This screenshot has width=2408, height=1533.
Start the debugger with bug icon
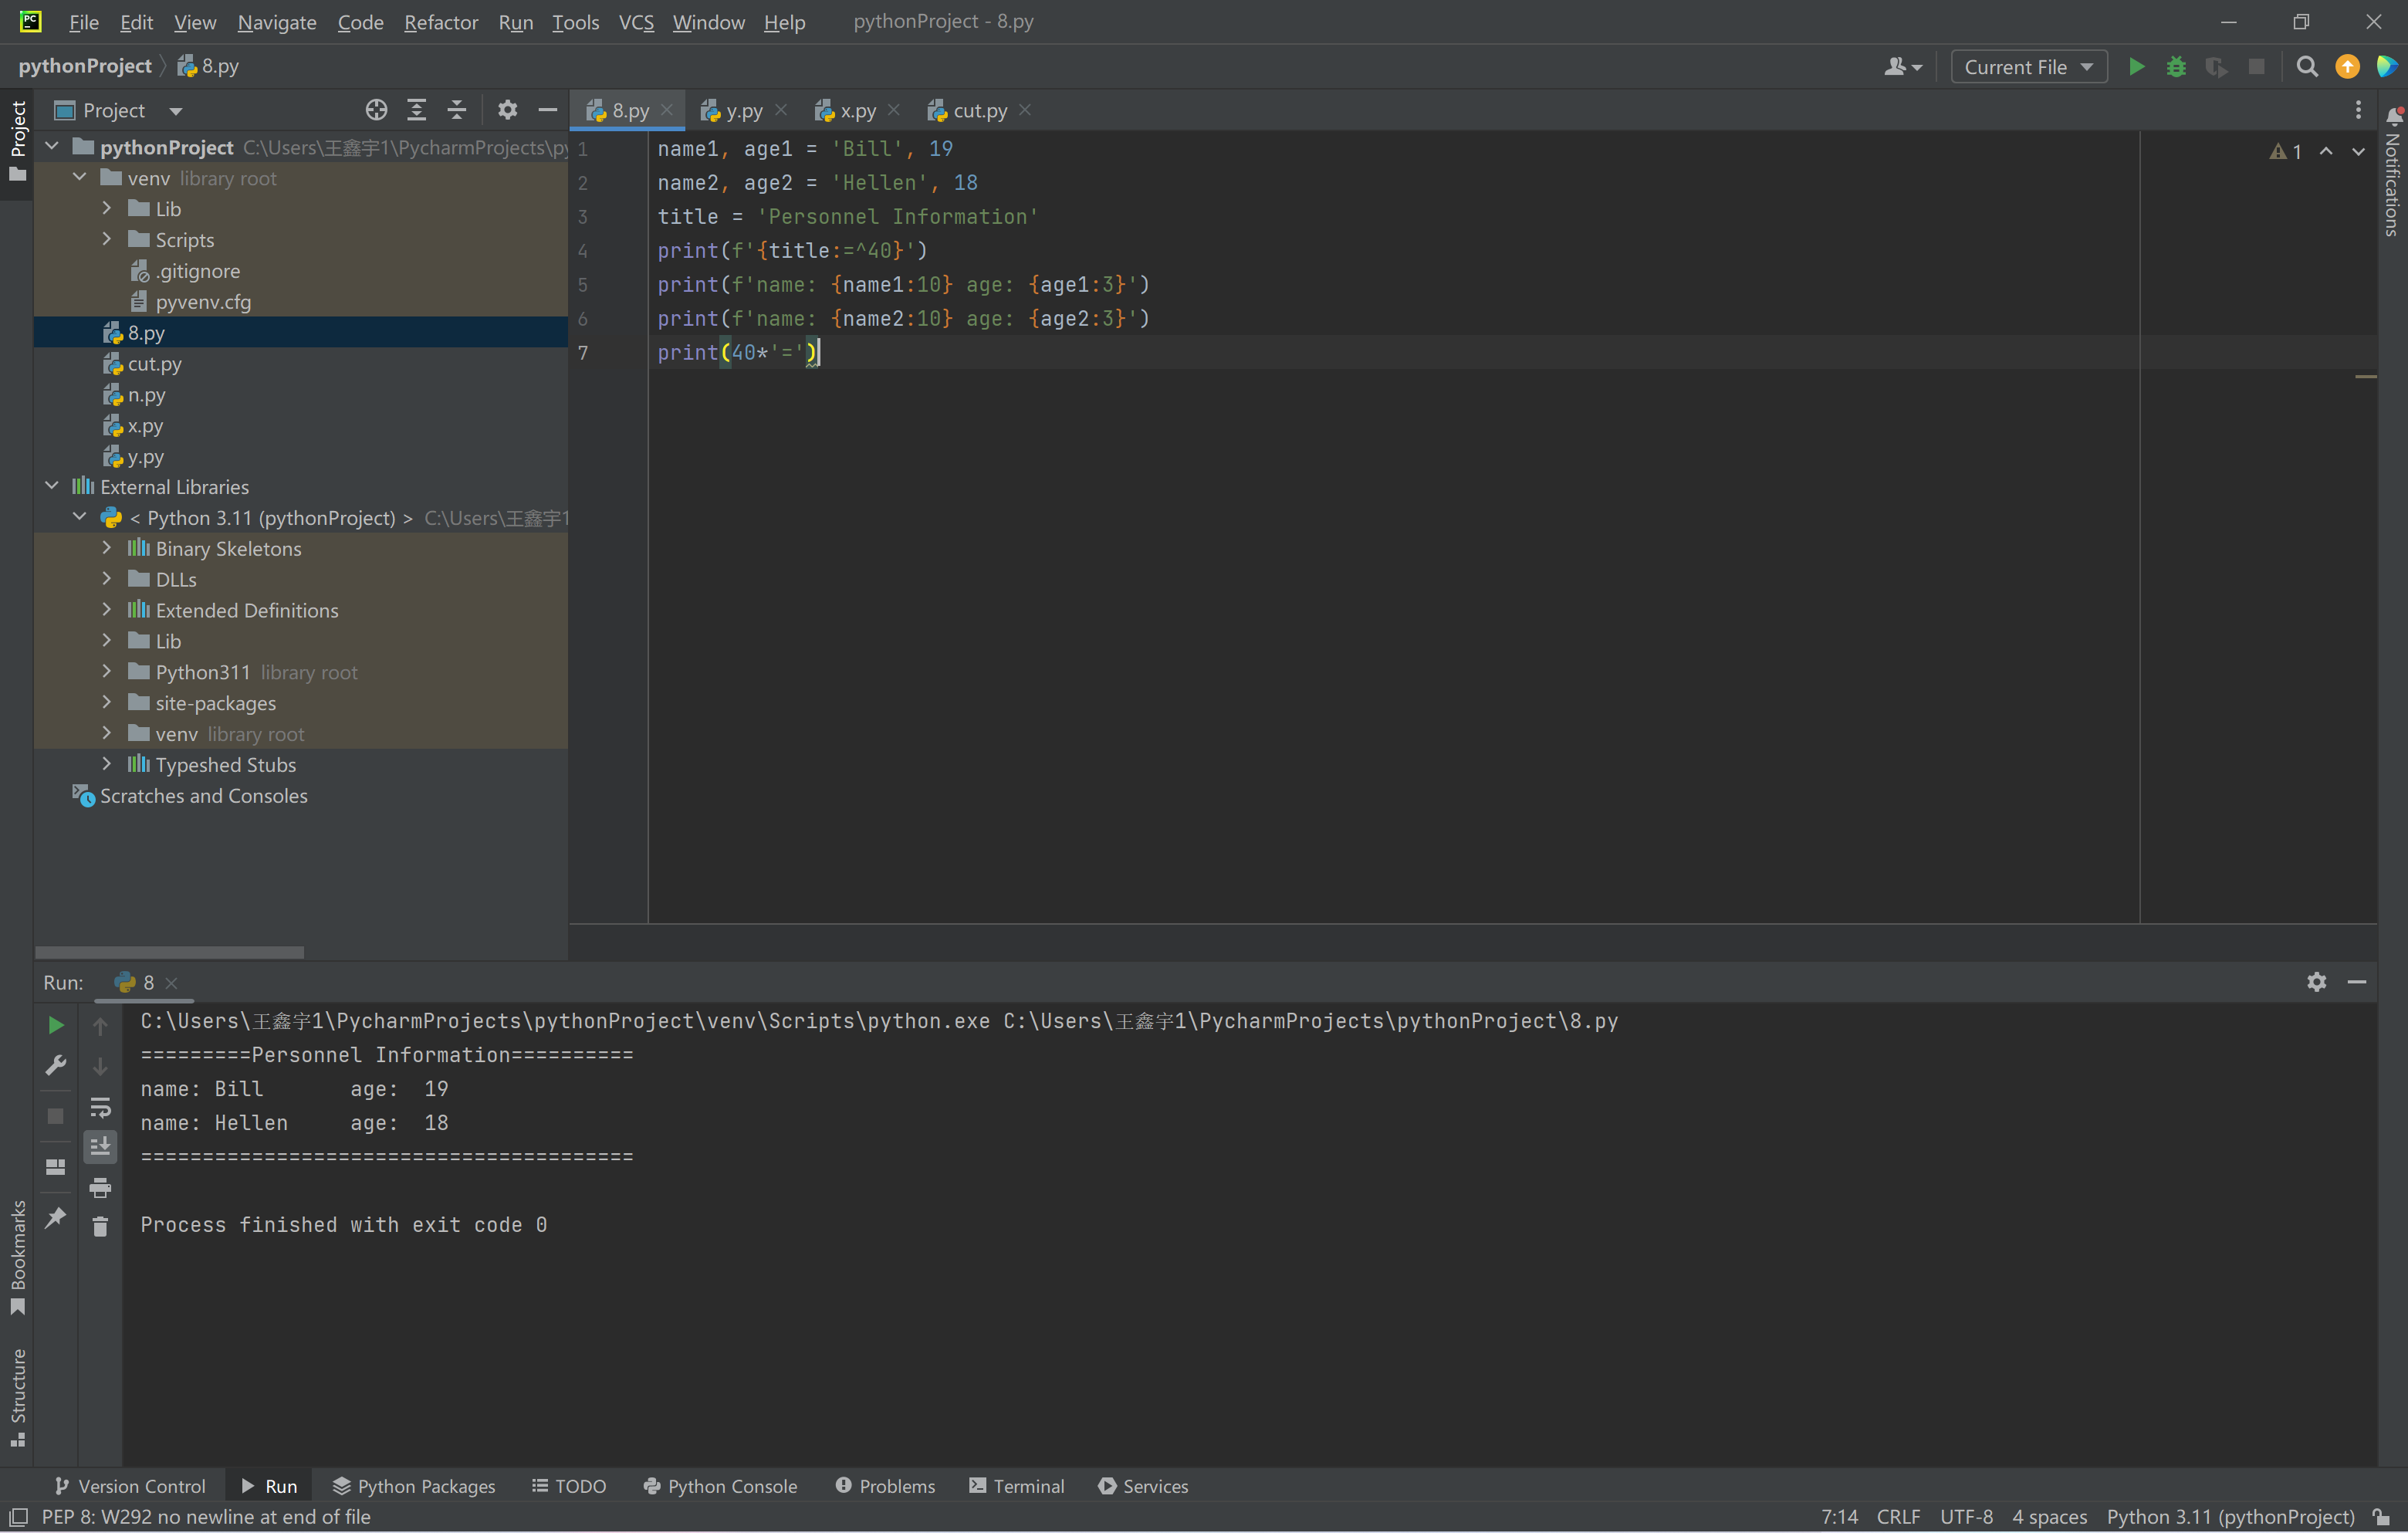pyautogui.click(x=2176, y=67)
